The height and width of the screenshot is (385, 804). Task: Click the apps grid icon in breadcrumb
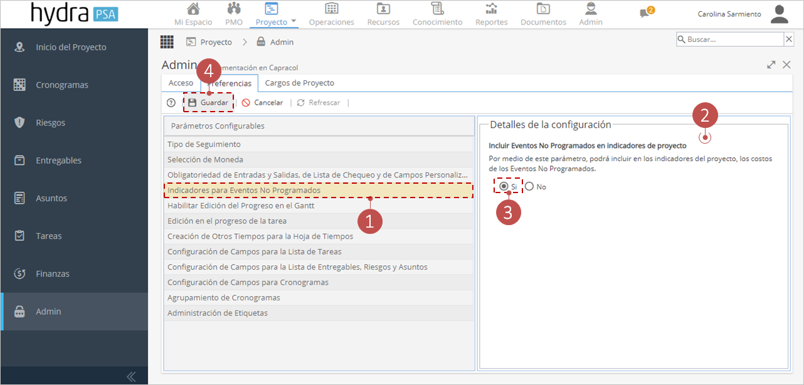(x=167, y=42)
